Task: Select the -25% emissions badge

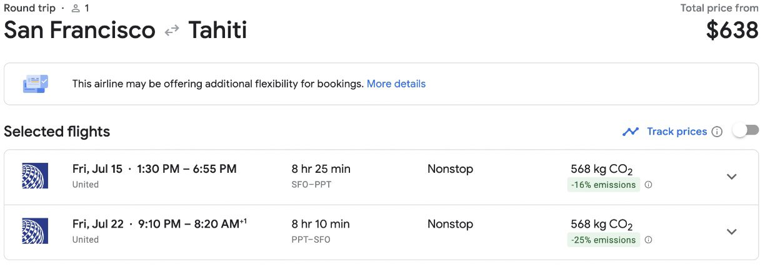Action: (x=603, y=240)
